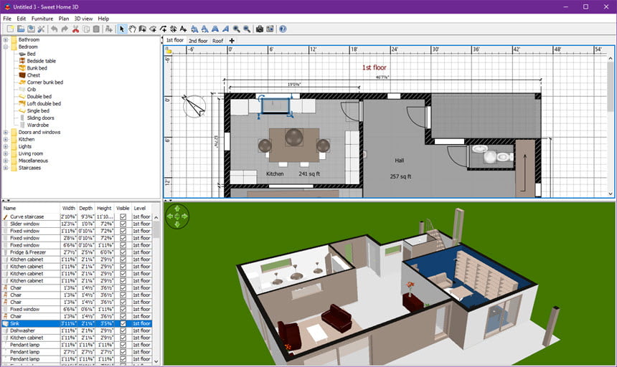The height and width of the screenshot is (367, 617).
Task: Create a photo with the camera icon
Action: [x=259, y=29]
